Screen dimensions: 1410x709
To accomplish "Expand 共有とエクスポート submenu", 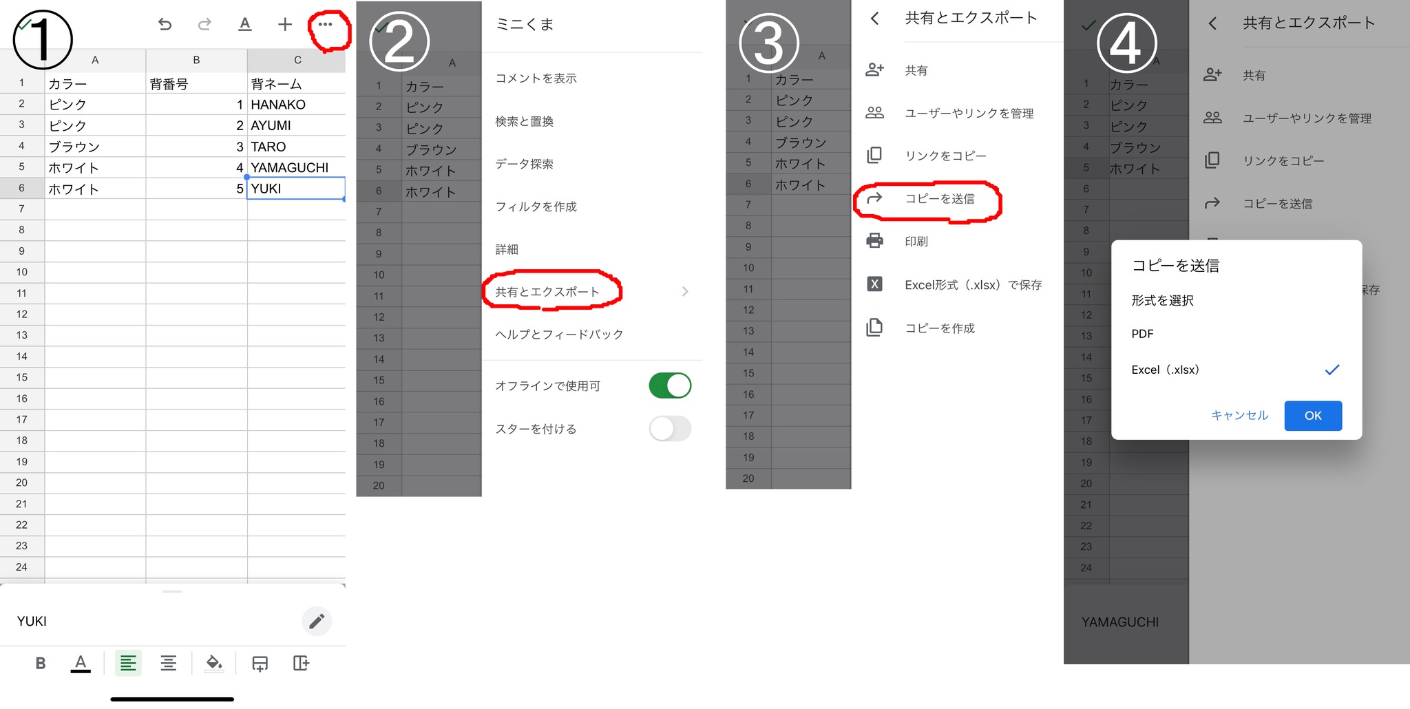I will pos(592,292).
